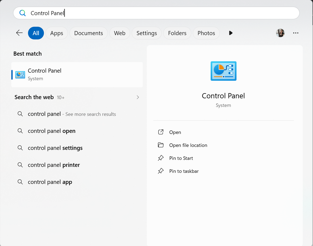Select the 'control panel settings' suggestion
The height and width of the screenshot is (246, 313).
pos(77,148)
